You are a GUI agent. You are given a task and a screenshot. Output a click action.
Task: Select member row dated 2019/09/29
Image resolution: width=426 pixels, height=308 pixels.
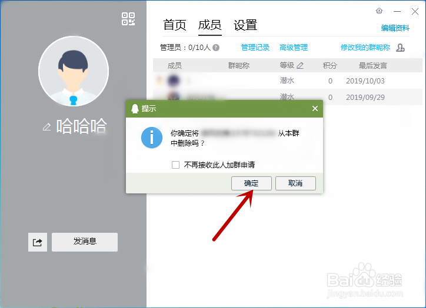(288, 97)
